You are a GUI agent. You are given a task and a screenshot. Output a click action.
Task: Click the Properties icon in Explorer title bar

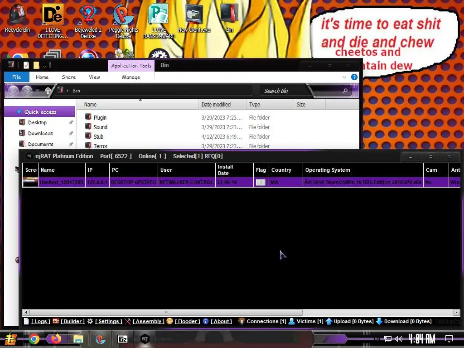pos(26,65)
